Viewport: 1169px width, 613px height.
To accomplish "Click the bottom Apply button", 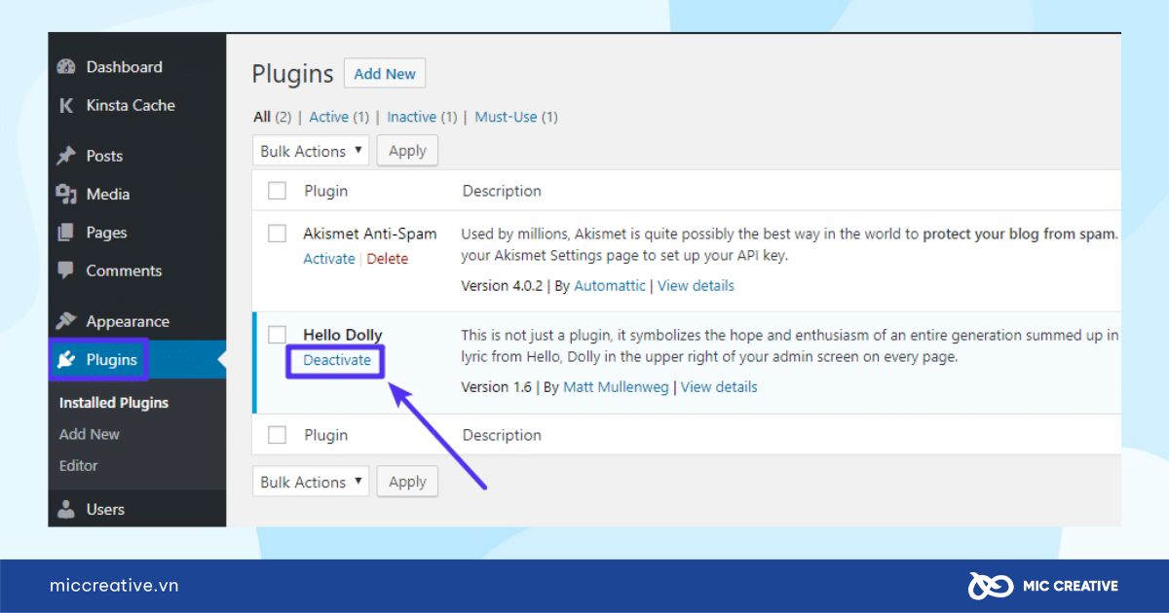I will coord(407,482).
